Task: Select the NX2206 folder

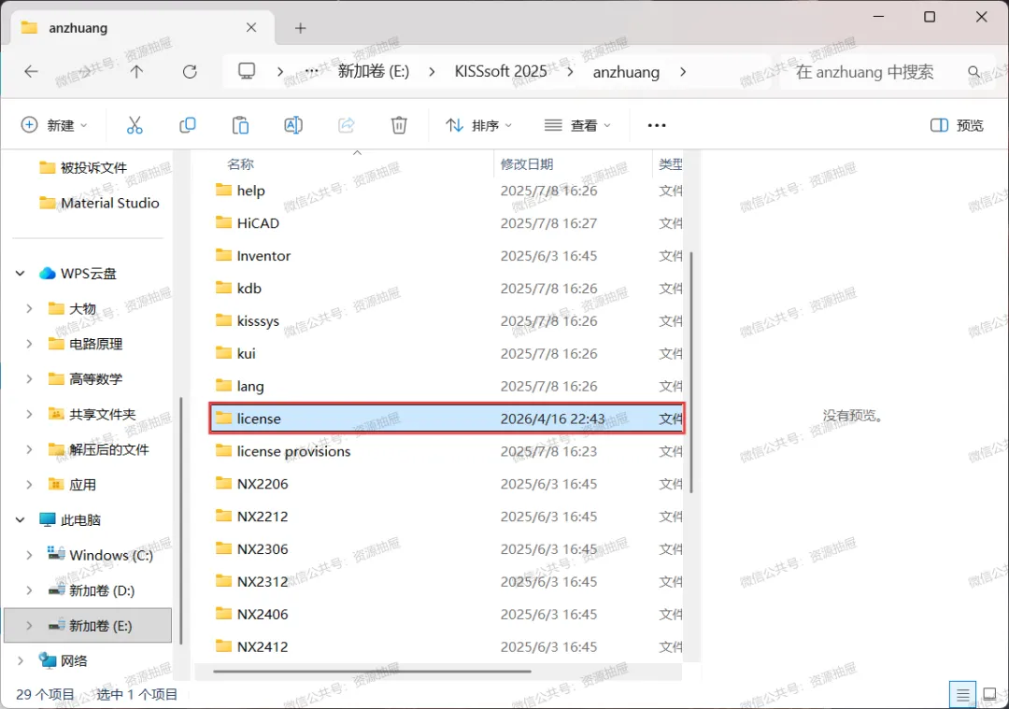Action: tap(263, 484)
